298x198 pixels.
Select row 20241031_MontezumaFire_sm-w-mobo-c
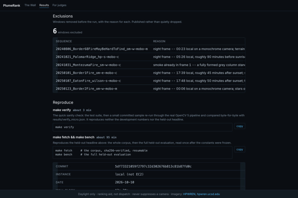click(x=149, y=65)
